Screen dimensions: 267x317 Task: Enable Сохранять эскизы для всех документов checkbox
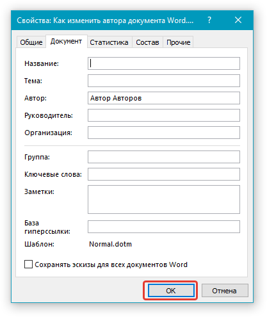[x=28, y=264]
